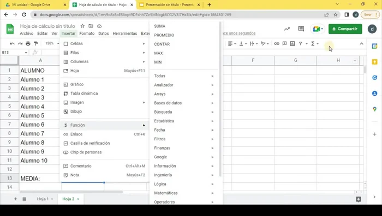
Task: Open the Hoja 2 tab arrow
Action: coord(78,199)
